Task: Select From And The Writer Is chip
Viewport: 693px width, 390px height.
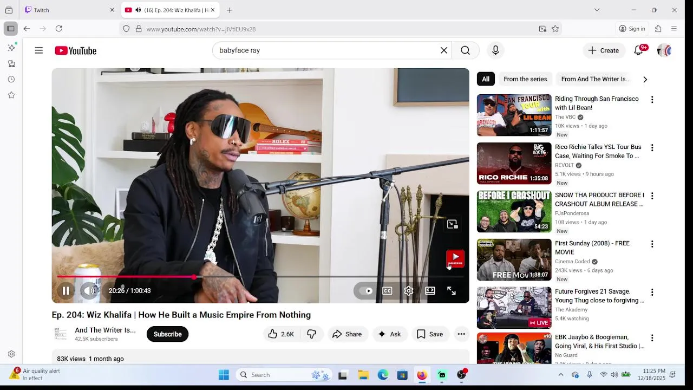Action: click(x=596, y=79)
